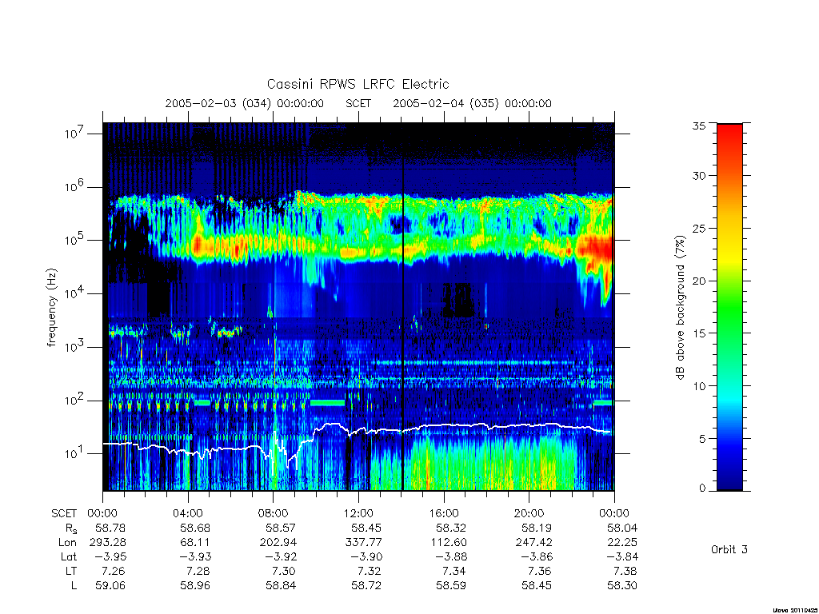Click the colorbar tick value 35
819x614 pixels.
point(698,126)
